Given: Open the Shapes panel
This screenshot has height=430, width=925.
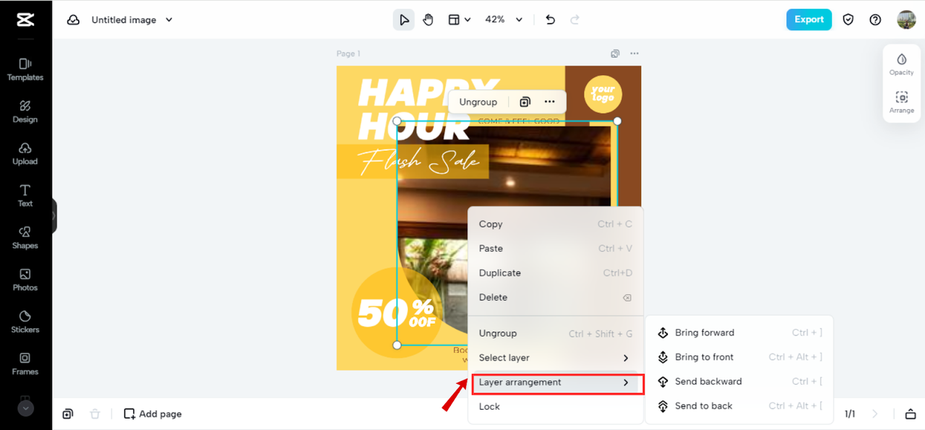Looking at the screenshot, I should 25,237.
